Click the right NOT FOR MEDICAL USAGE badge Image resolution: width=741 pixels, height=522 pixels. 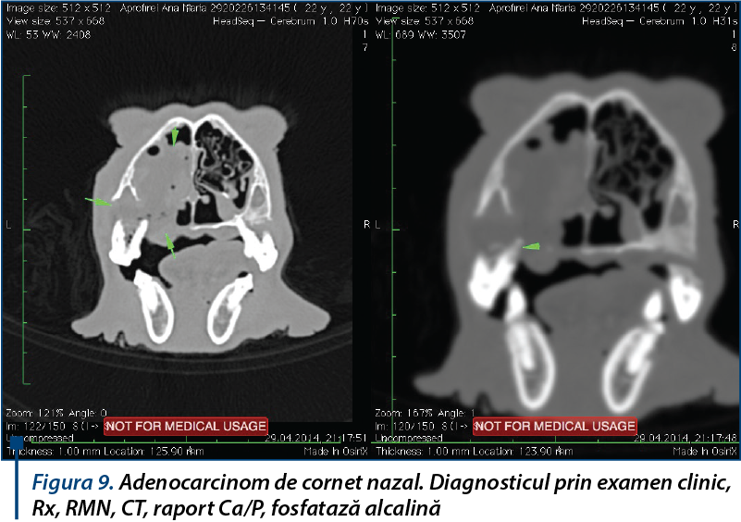click(555, 426)
